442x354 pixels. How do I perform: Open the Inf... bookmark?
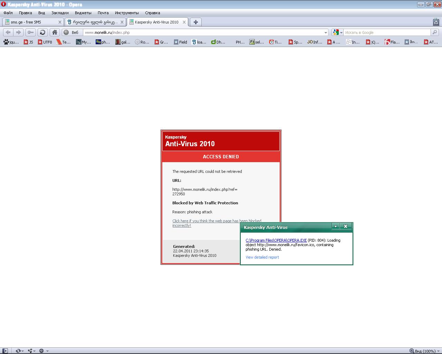315,42
